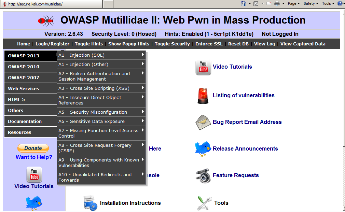Open the Web Services side menu
The image size is (345, 212).
pyautogui.click(x=30, y=89)
